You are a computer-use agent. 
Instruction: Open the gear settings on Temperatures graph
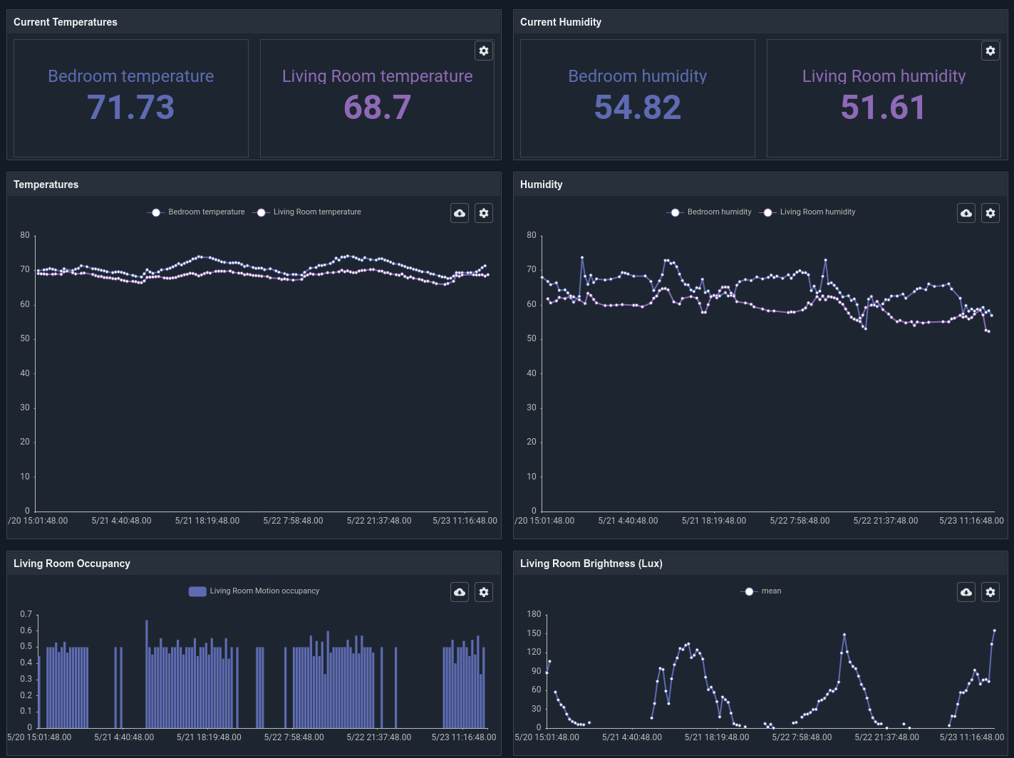coord(484,212)
